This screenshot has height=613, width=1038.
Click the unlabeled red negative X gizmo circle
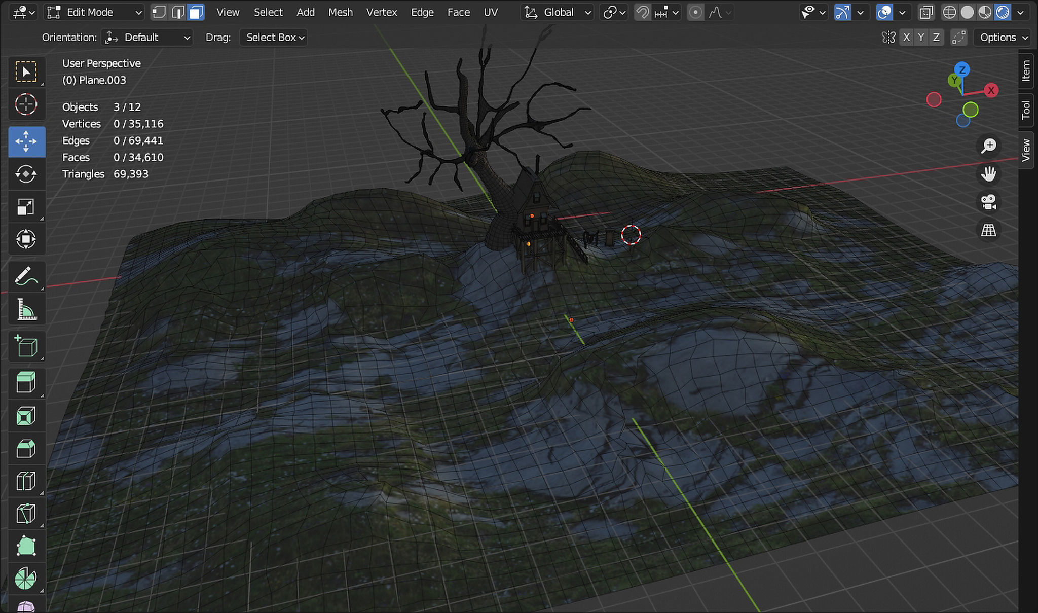click(x=934, y=100)
